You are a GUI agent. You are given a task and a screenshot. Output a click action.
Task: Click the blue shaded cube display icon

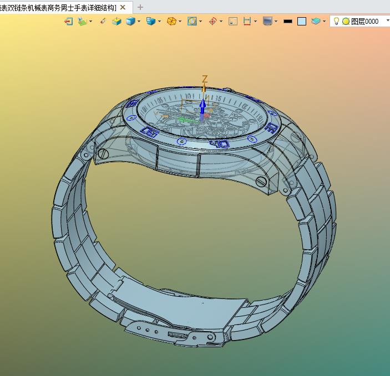pyautogui.click(x=130, y=22)
